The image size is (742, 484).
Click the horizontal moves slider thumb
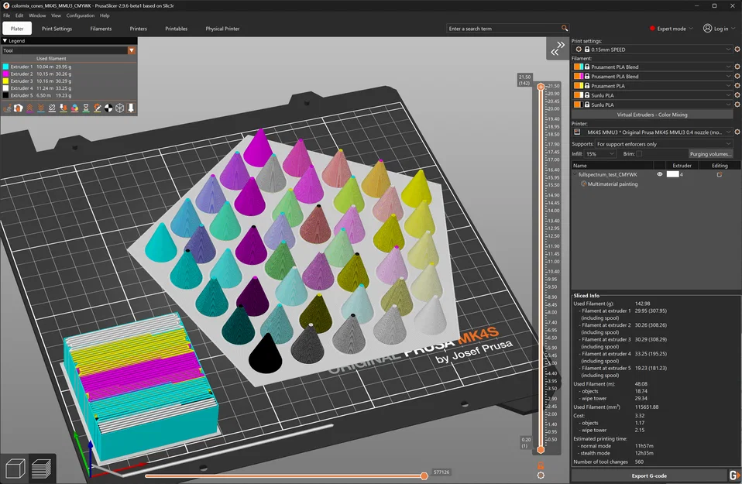click(x=424, y=475)
